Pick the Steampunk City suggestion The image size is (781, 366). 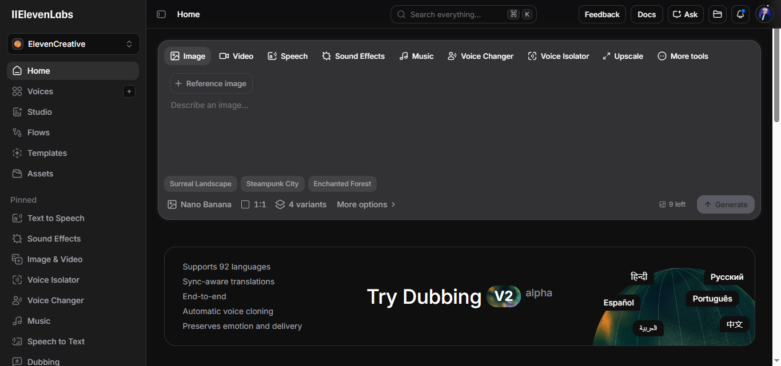tap(273, 184)
